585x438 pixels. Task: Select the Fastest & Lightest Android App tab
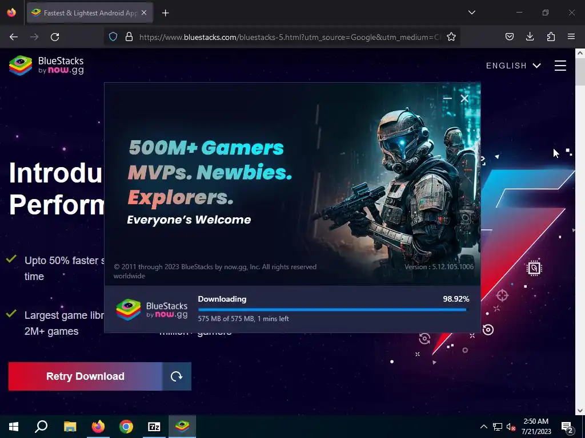90,13
